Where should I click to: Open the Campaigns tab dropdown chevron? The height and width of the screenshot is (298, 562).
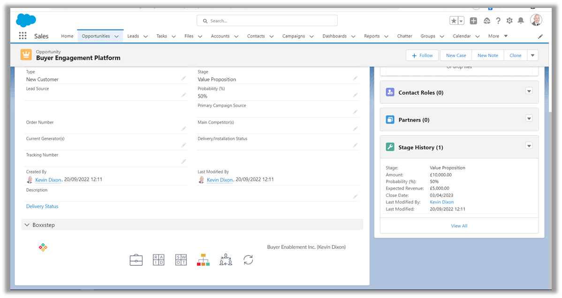pyautogui.click(x=311, y=36)
